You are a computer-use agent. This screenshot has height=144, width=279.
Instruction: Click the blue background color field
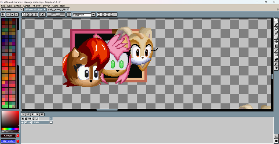coord(8,141)
